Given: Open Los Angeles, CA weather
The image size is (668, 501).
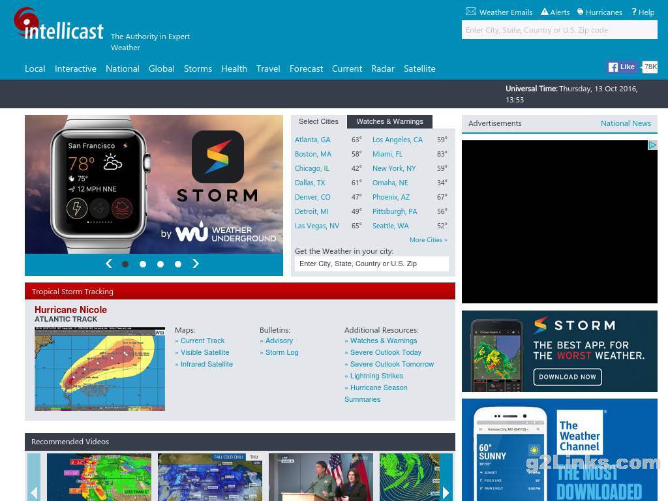Looking at the screenshot, I should pos(397,140).
